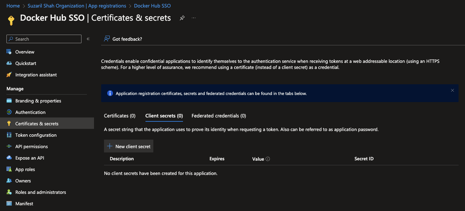Click the API permissions icon
The height and width of the screenshot is (211, 465).
point(9,146)
